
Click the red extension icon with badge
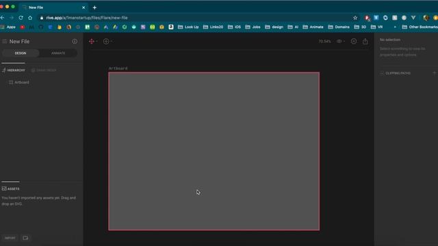pyautogui.click(x=367, y=18)
